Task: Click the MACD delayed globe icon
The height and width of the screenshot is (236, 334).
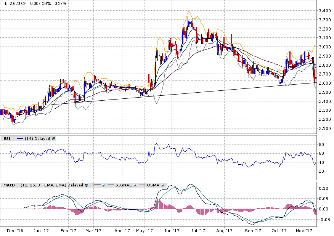Action: (x=87, y=185)
